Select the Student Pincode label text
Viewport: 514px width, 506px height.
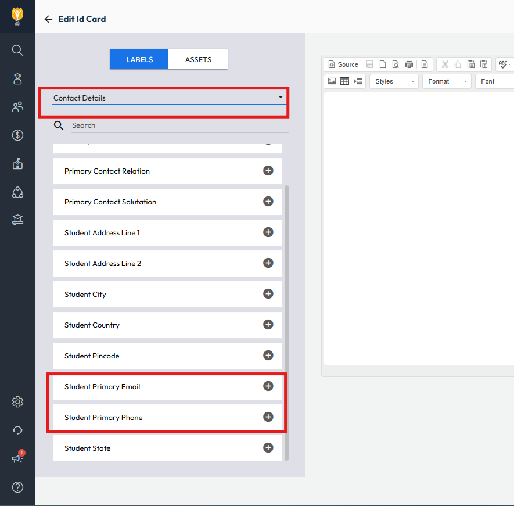(92, 356)
